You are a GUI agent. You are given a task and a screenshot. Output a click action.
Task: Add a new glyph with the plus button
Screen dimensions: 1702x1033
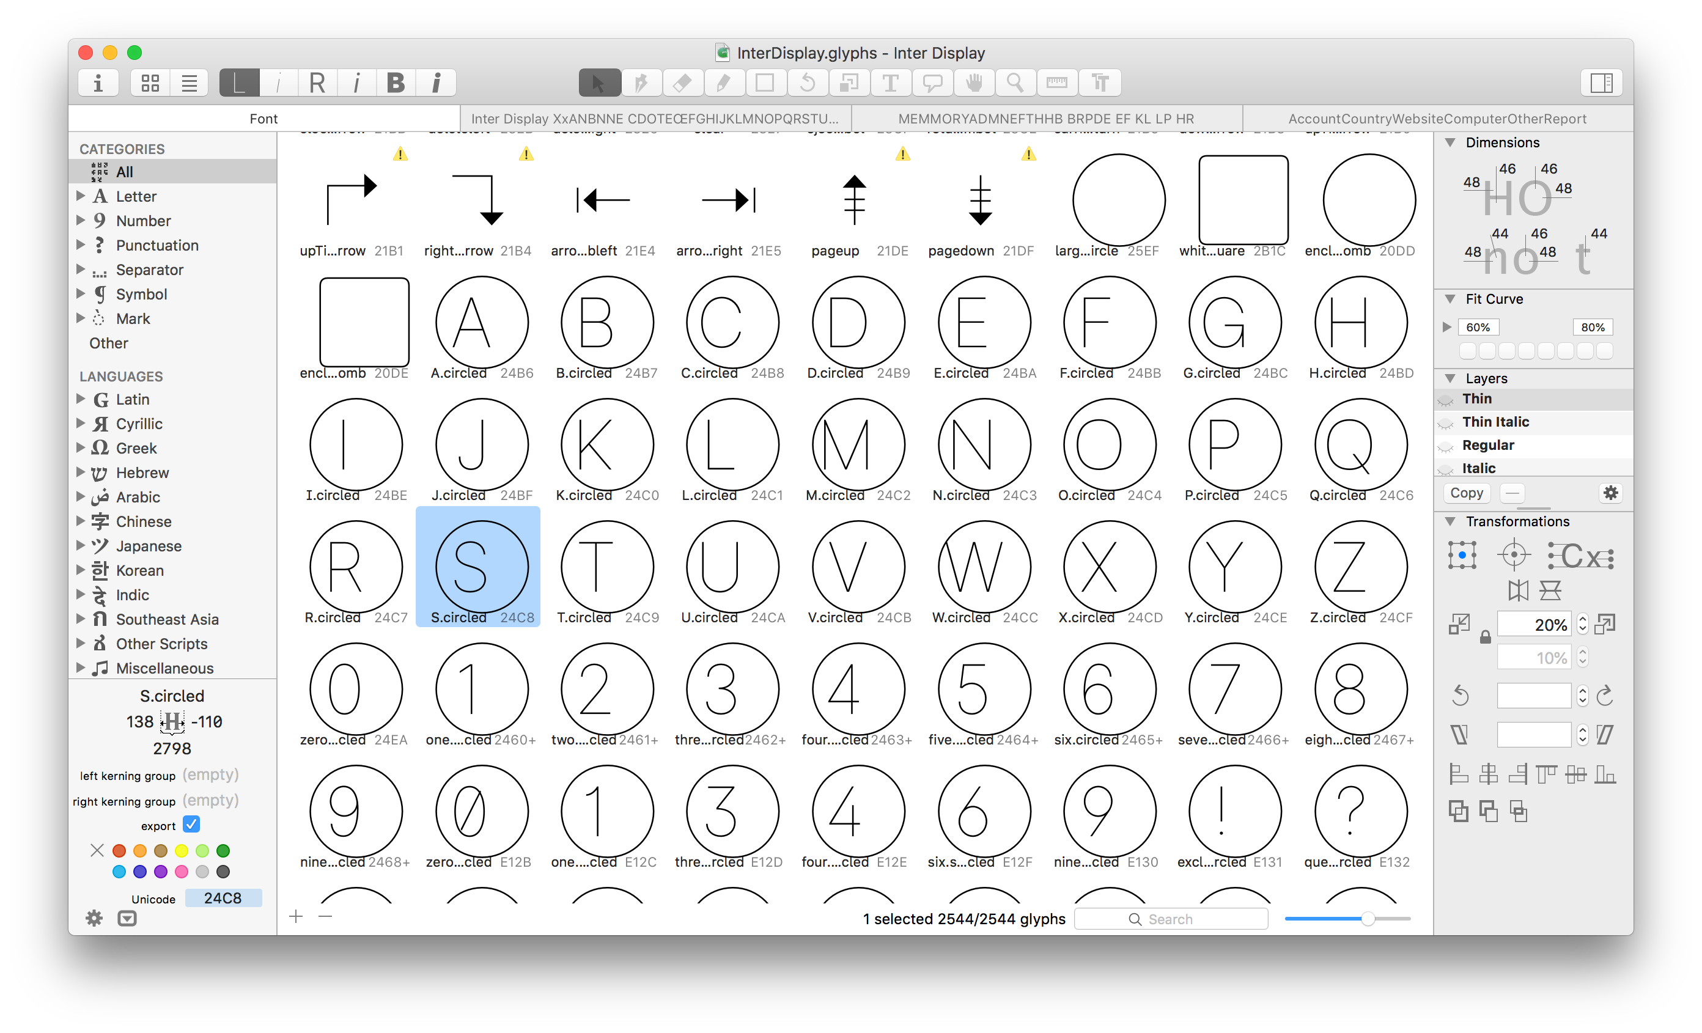(296, 916)
